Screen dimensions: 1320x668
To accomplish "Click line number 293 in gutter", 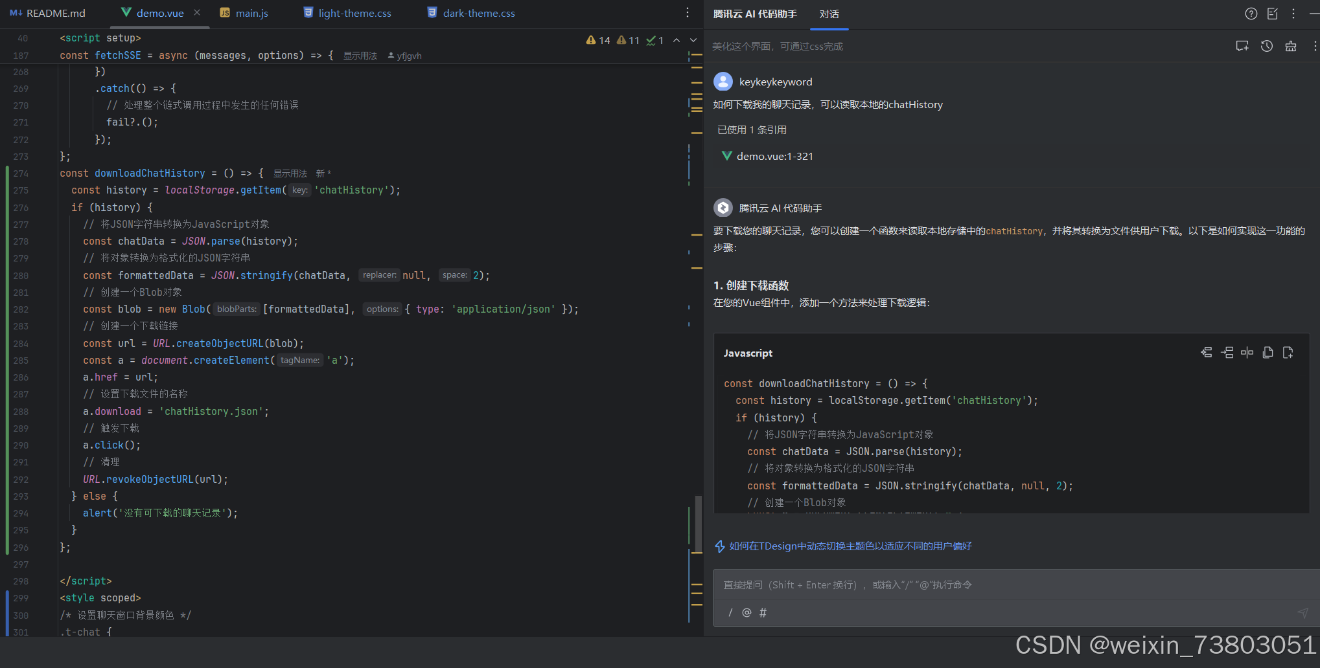I will (21, 496).
